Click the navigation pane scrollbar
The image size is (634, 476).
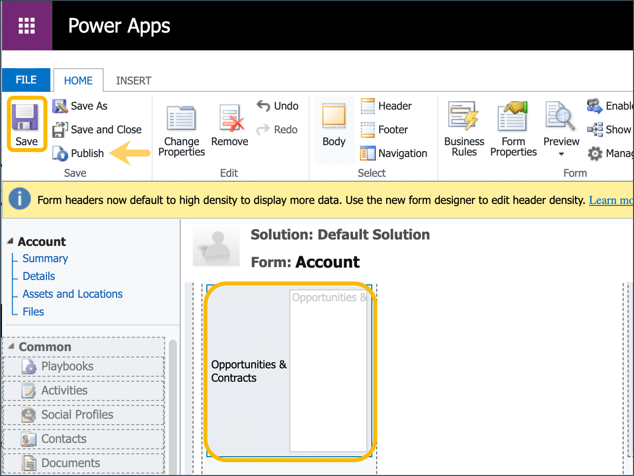click(173, 407)
